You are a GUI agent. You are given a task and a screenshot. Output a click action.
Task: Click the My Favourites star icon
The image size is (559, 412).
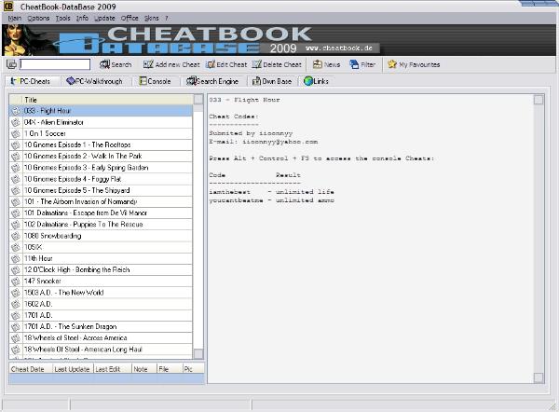point(392,64)
